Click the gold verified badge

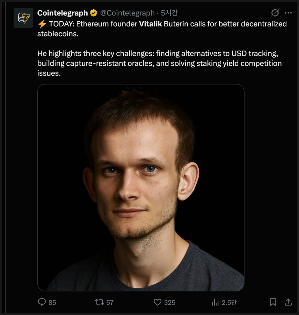click(93, 13)
